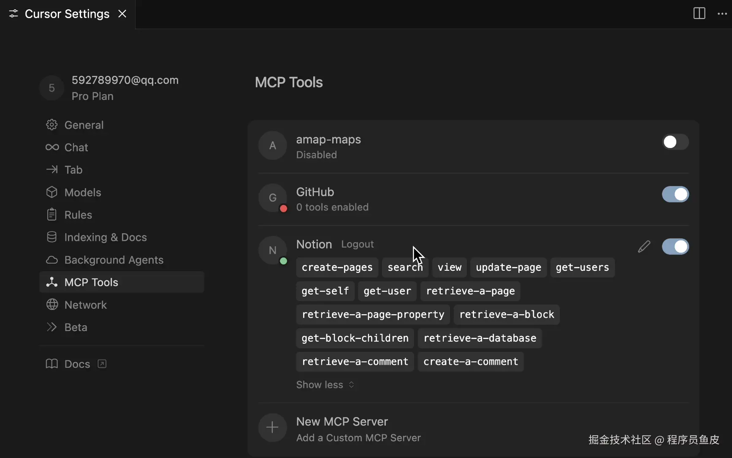Click the Background Agents cloud icon
The width and height of the screenshot is (732, 458).
[52, 260]
